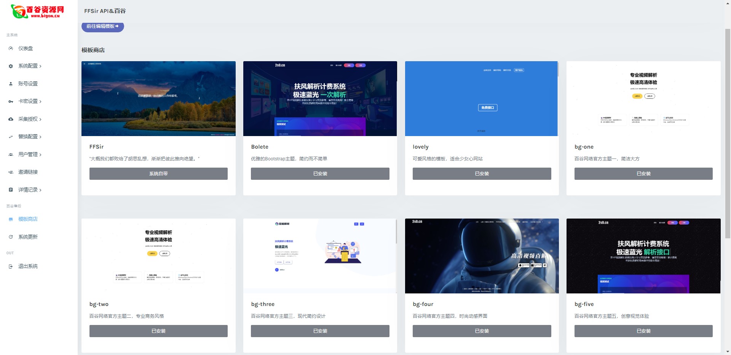Open the FFSir template preview thumbnail
This screenshot has width=731, height=355.
(x=158, y=98)
